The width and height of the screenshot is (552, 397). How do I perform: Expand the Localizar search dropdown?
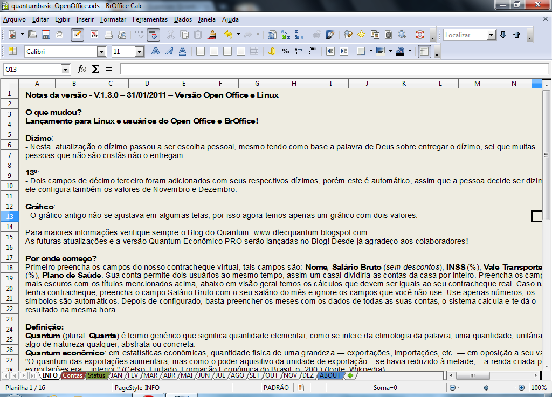pos(491,35)
